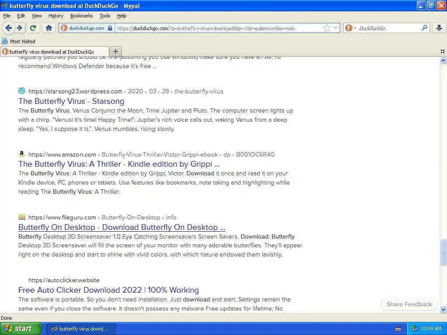Open the search engine selector dropdown
The image size is (447, 335).
[x=351, y=28]
